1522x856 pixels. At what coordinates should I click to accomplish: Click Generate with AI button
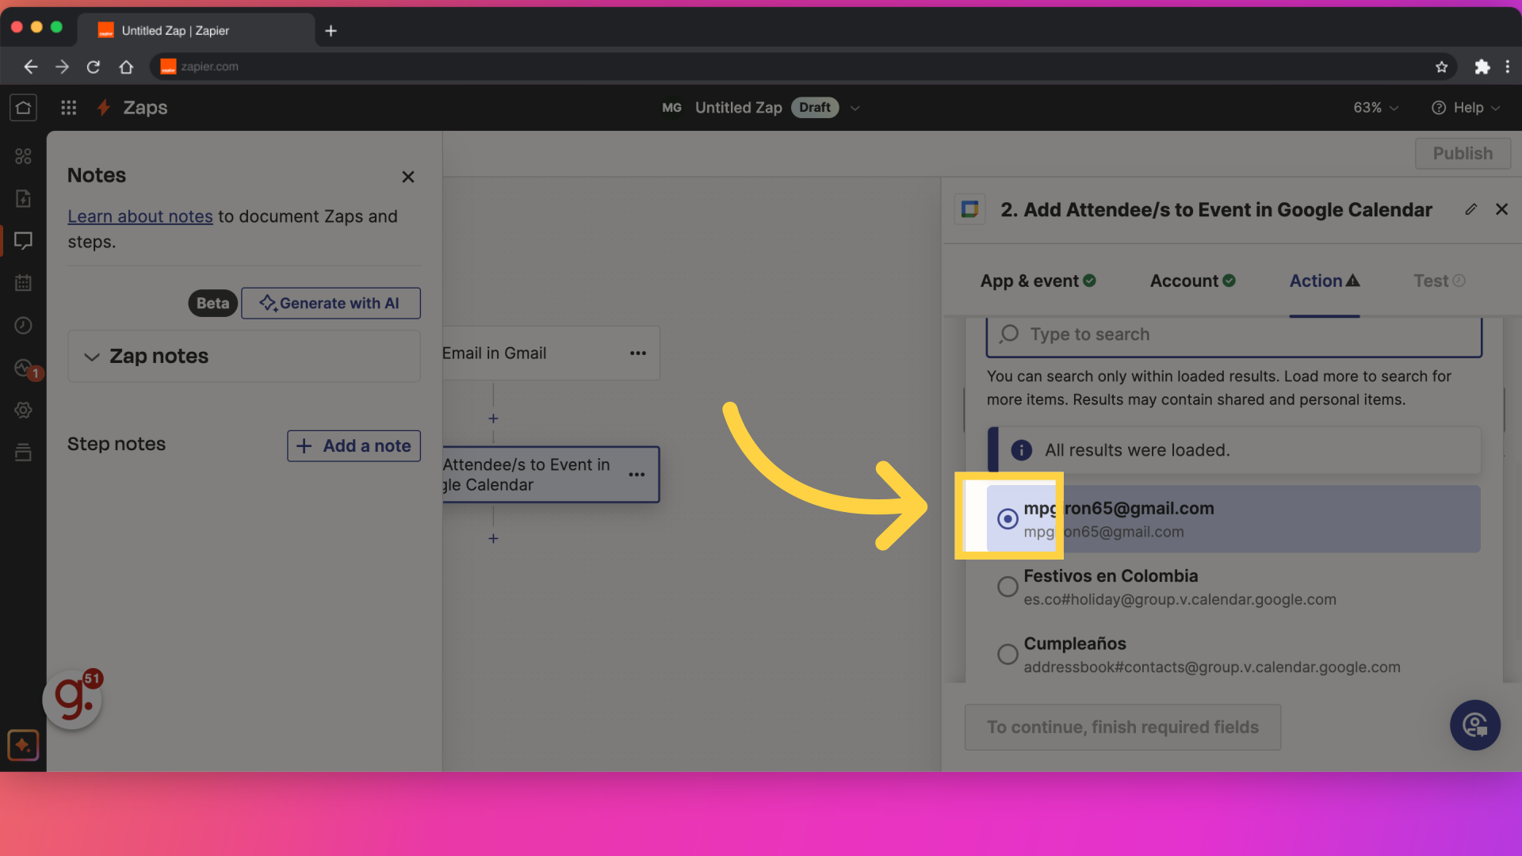click(331, 304)
